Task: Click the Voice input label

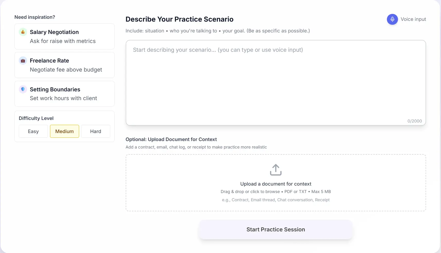Action: click(x=413, y=19)
